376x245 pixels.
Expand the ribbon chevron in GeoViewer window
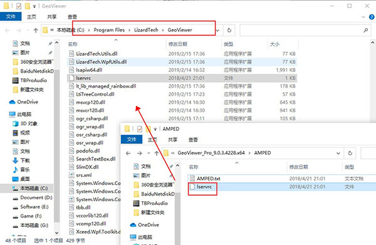point(363,17)
